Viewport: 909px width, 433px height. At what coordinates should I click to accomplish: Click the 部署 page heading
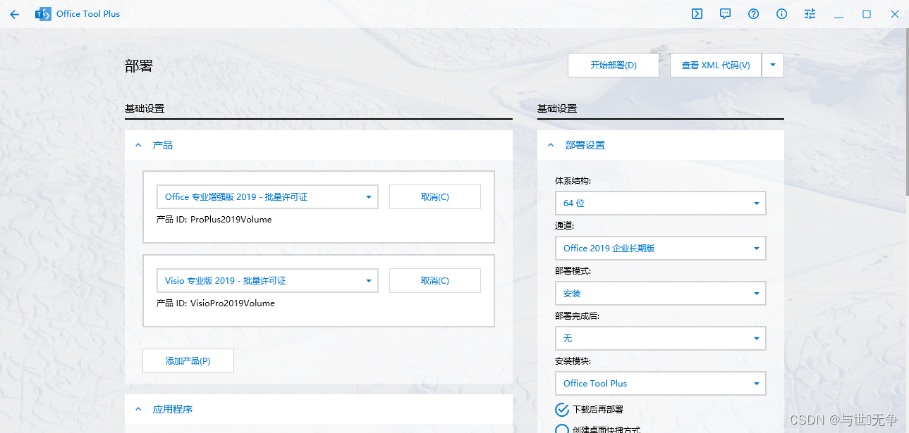[139, 66]
